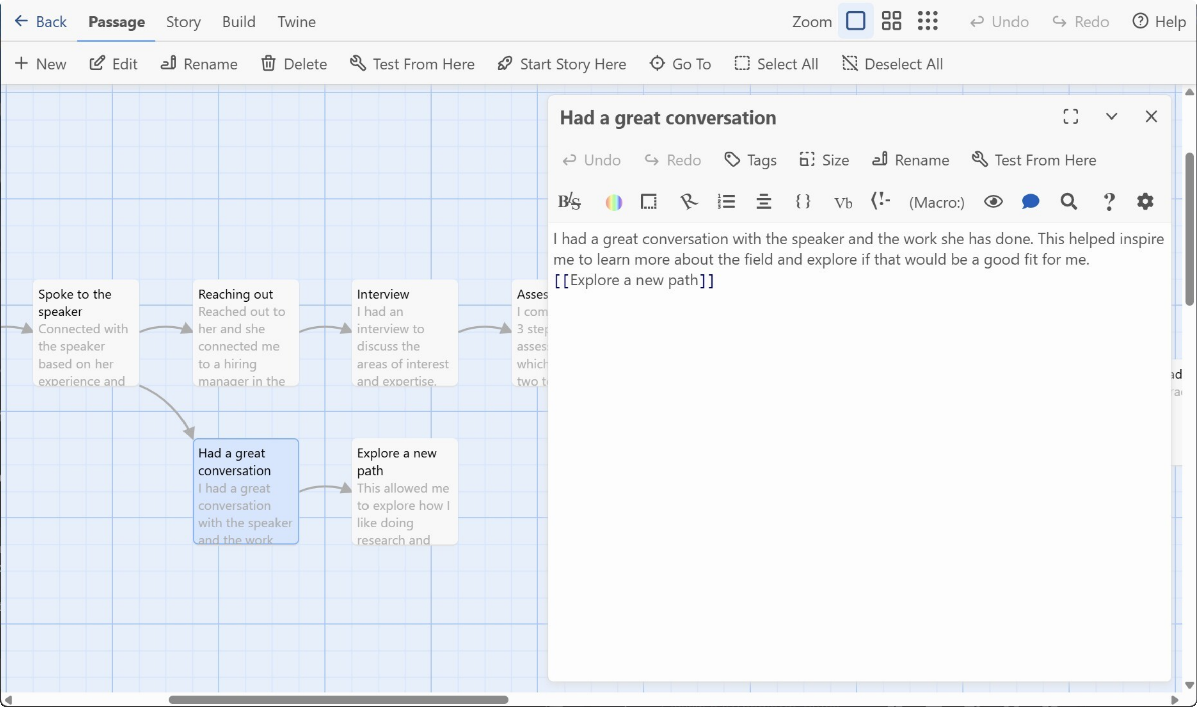This screenshot has width=1197, height=707.
Task: Open the (Macro:) insert menu
Action: click(x=937, y=202)
